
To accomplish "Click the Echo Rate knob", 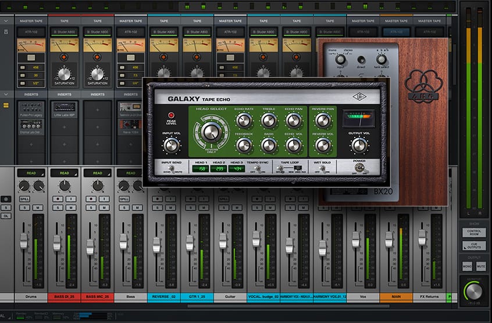I will 244,121.
